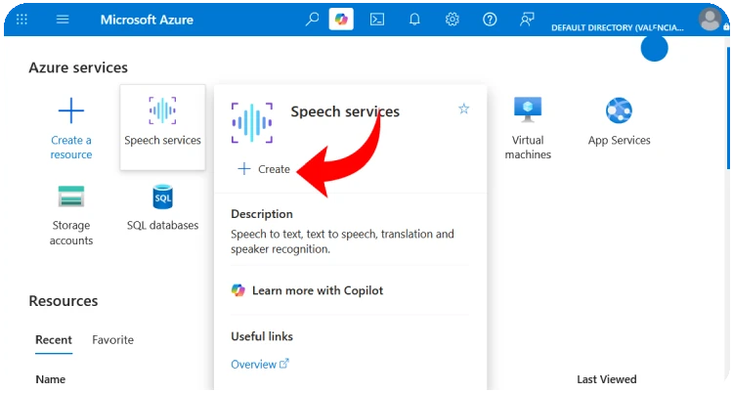This screenshot has width=733, height=393.
Task: Click the Last Viewed column header
Action: click(606, 379)
